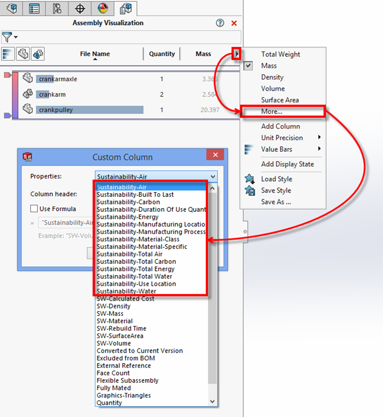Toggle show/hide value bars icon
The width and height of the screenshot is (383, 417).
[x=8, y=54]
